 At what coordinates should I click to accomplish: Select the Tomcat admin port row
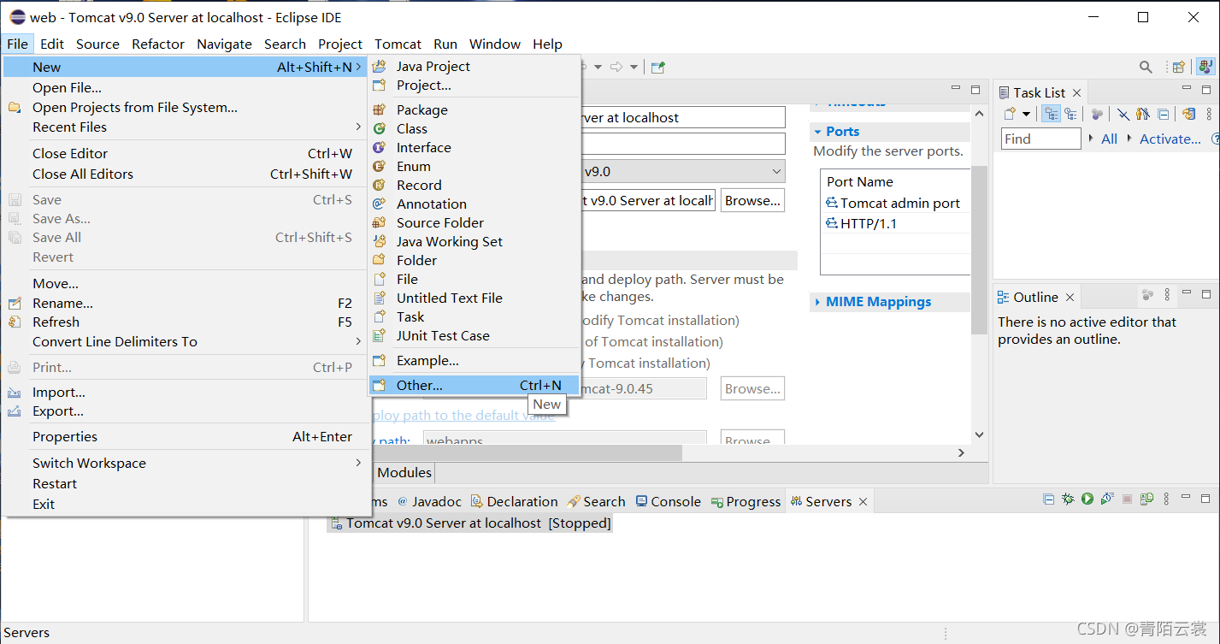894,203
